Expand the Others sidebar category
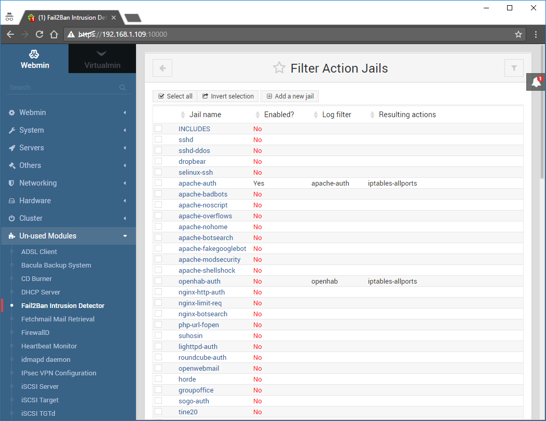The width and height of the screenshot is (546, 421). [68, 165]
